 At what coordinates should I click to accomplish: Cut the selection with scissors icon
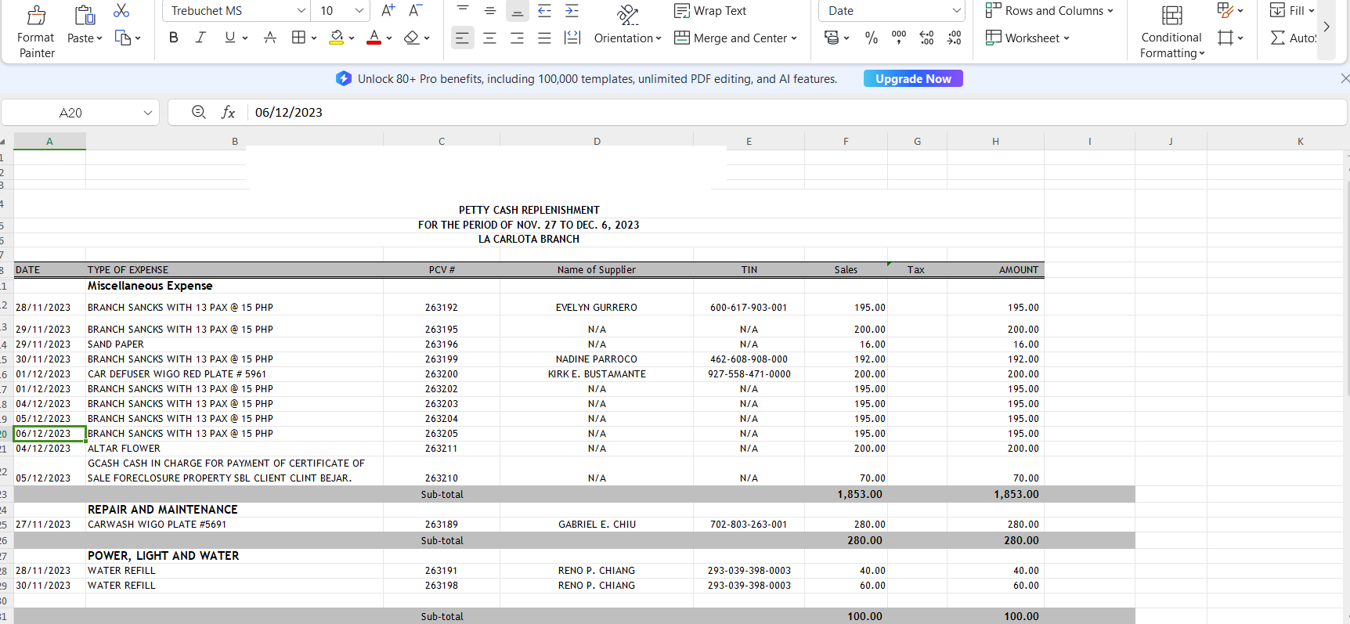pyautogui.click(x=121, y=11)
